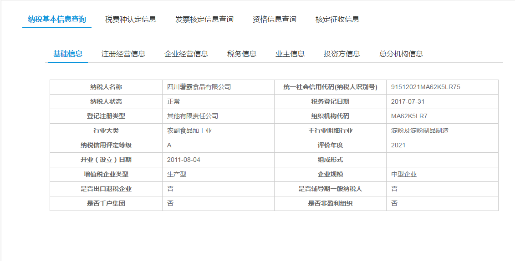Viewport: 515px width, 261px height.
Task: Select the 核定征收信息 tab
Action: [x=337, y=19]
